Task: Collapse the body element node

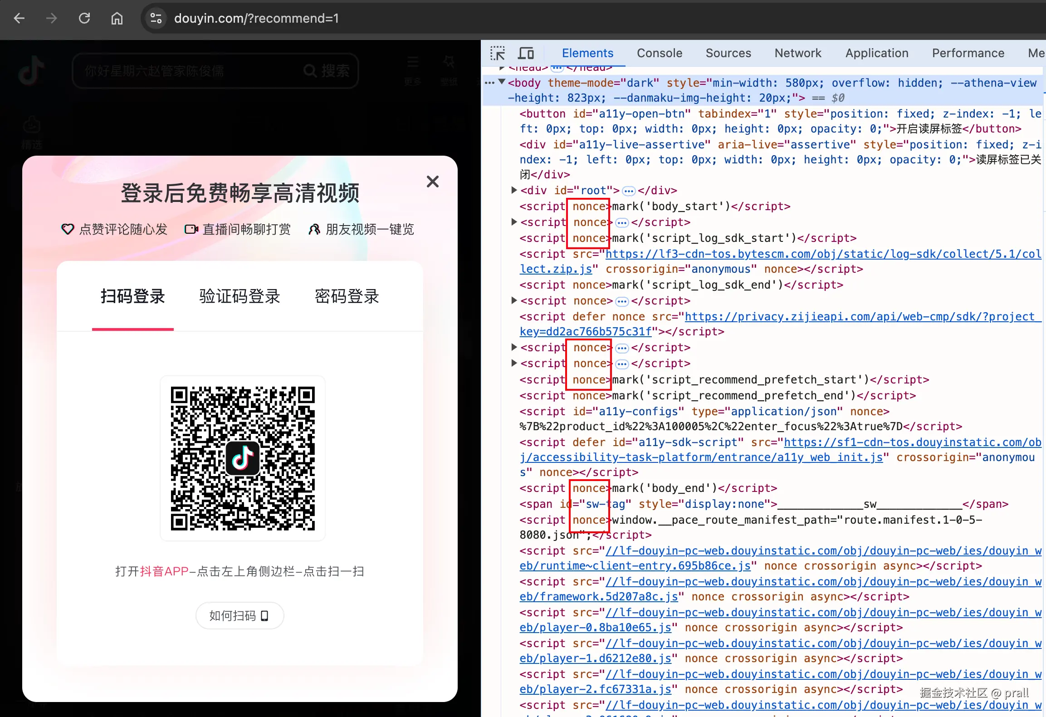Action: click(x=502, y=82)
